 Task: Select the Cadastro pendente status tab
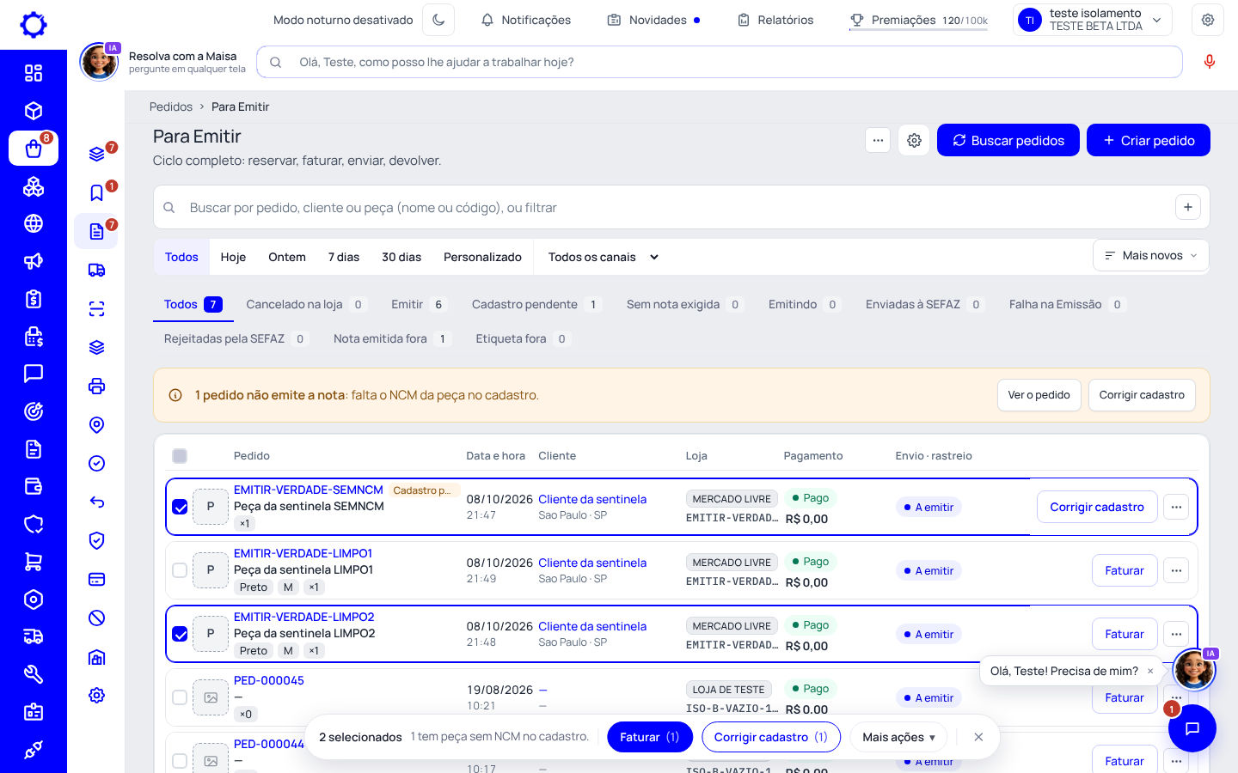point(536,304)
